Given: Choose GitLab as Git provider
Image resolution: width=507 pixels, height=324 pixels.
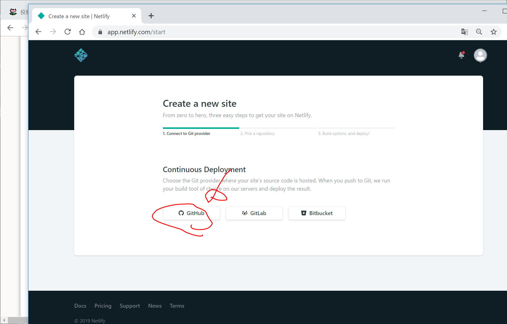Looking at the screenshot, I should [x=254, y=213].
